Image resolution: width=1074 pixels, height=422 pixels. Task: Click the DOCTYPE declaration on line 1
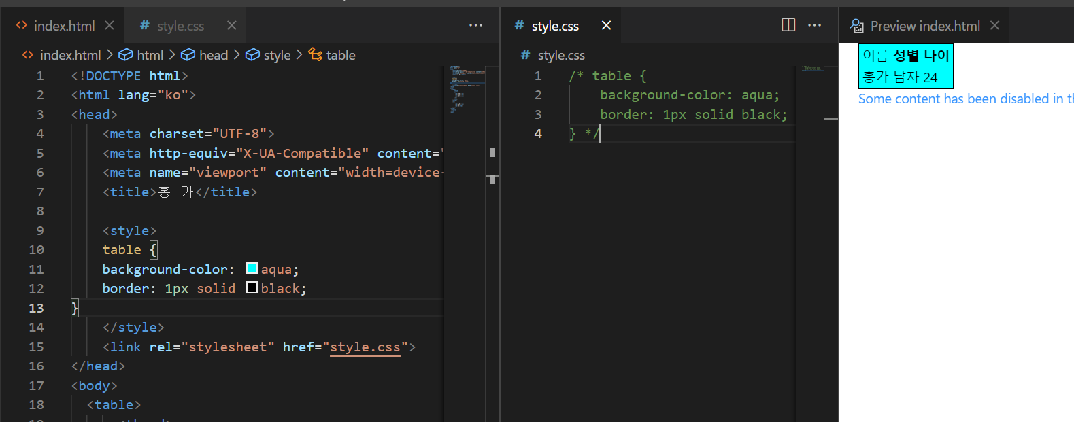[x=129, y=75]
